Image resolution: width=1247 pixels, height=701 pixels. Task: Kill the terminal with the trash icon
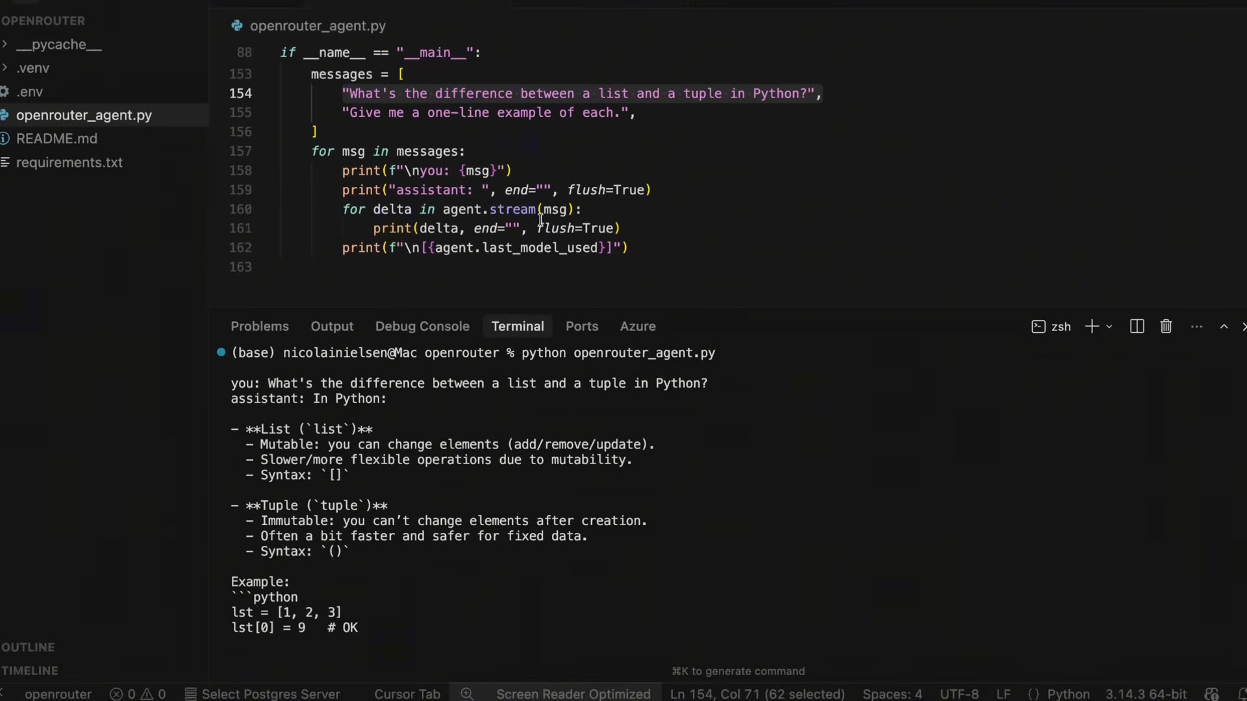(1166, 326)
